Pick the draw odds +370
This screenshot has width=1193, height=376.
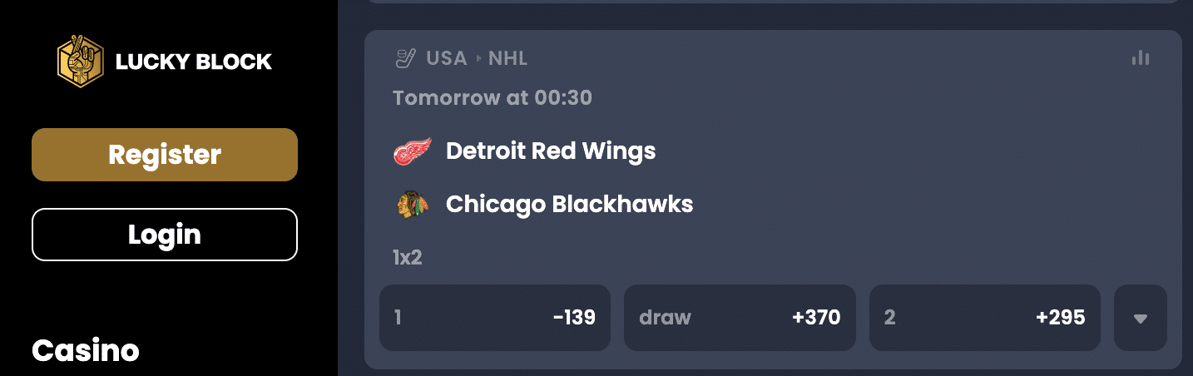[740, 318]
